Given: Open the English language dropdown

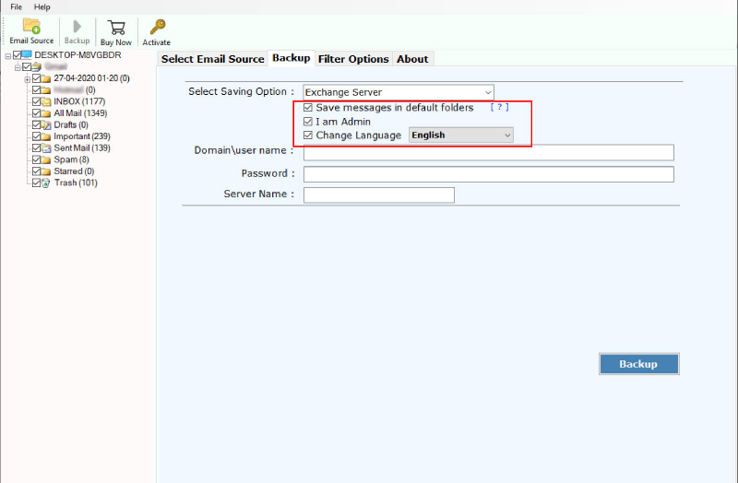Looking at the screenshot, I should (460, 135).
